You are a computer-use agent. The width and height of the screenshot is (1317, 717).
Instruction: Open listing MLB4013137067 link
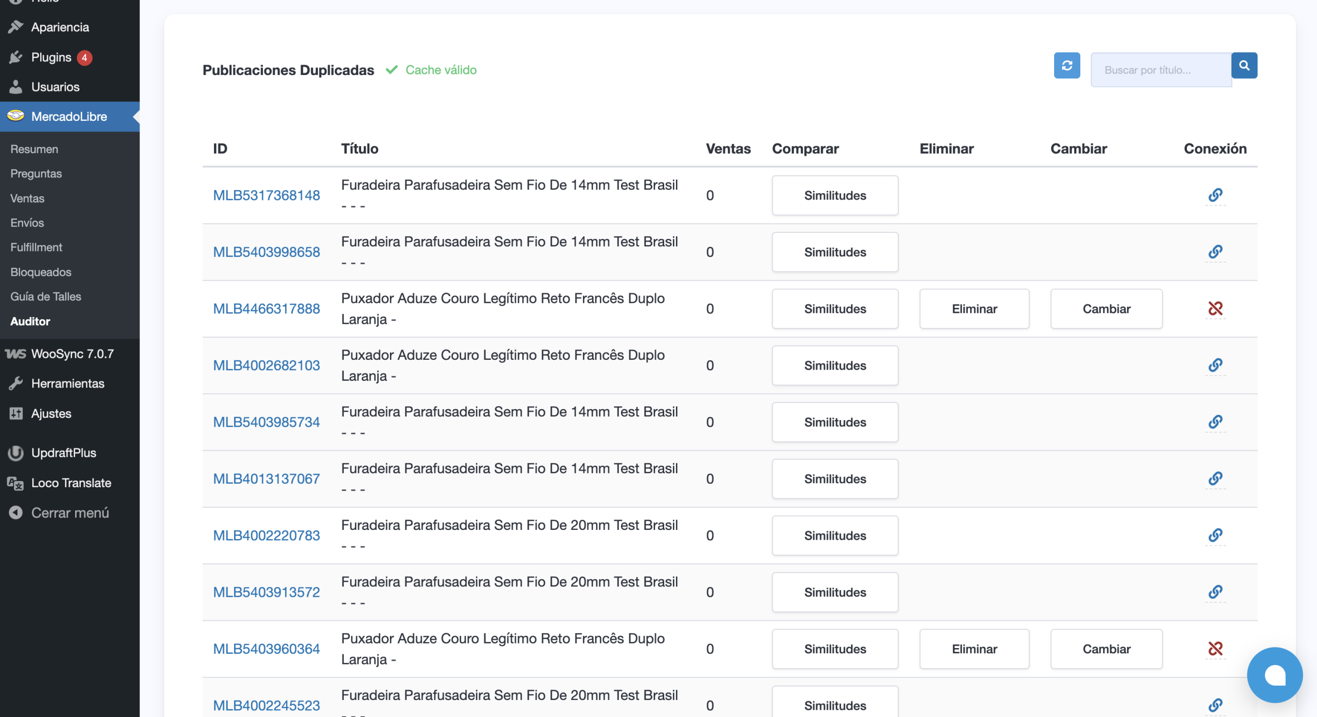(266, 479)
